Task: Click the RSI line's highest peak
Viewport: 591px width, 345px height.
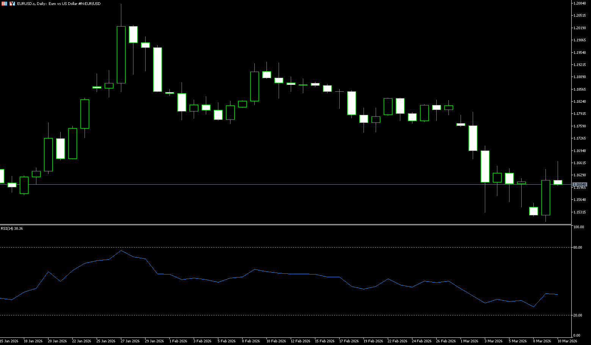Action: click(121, 251)
